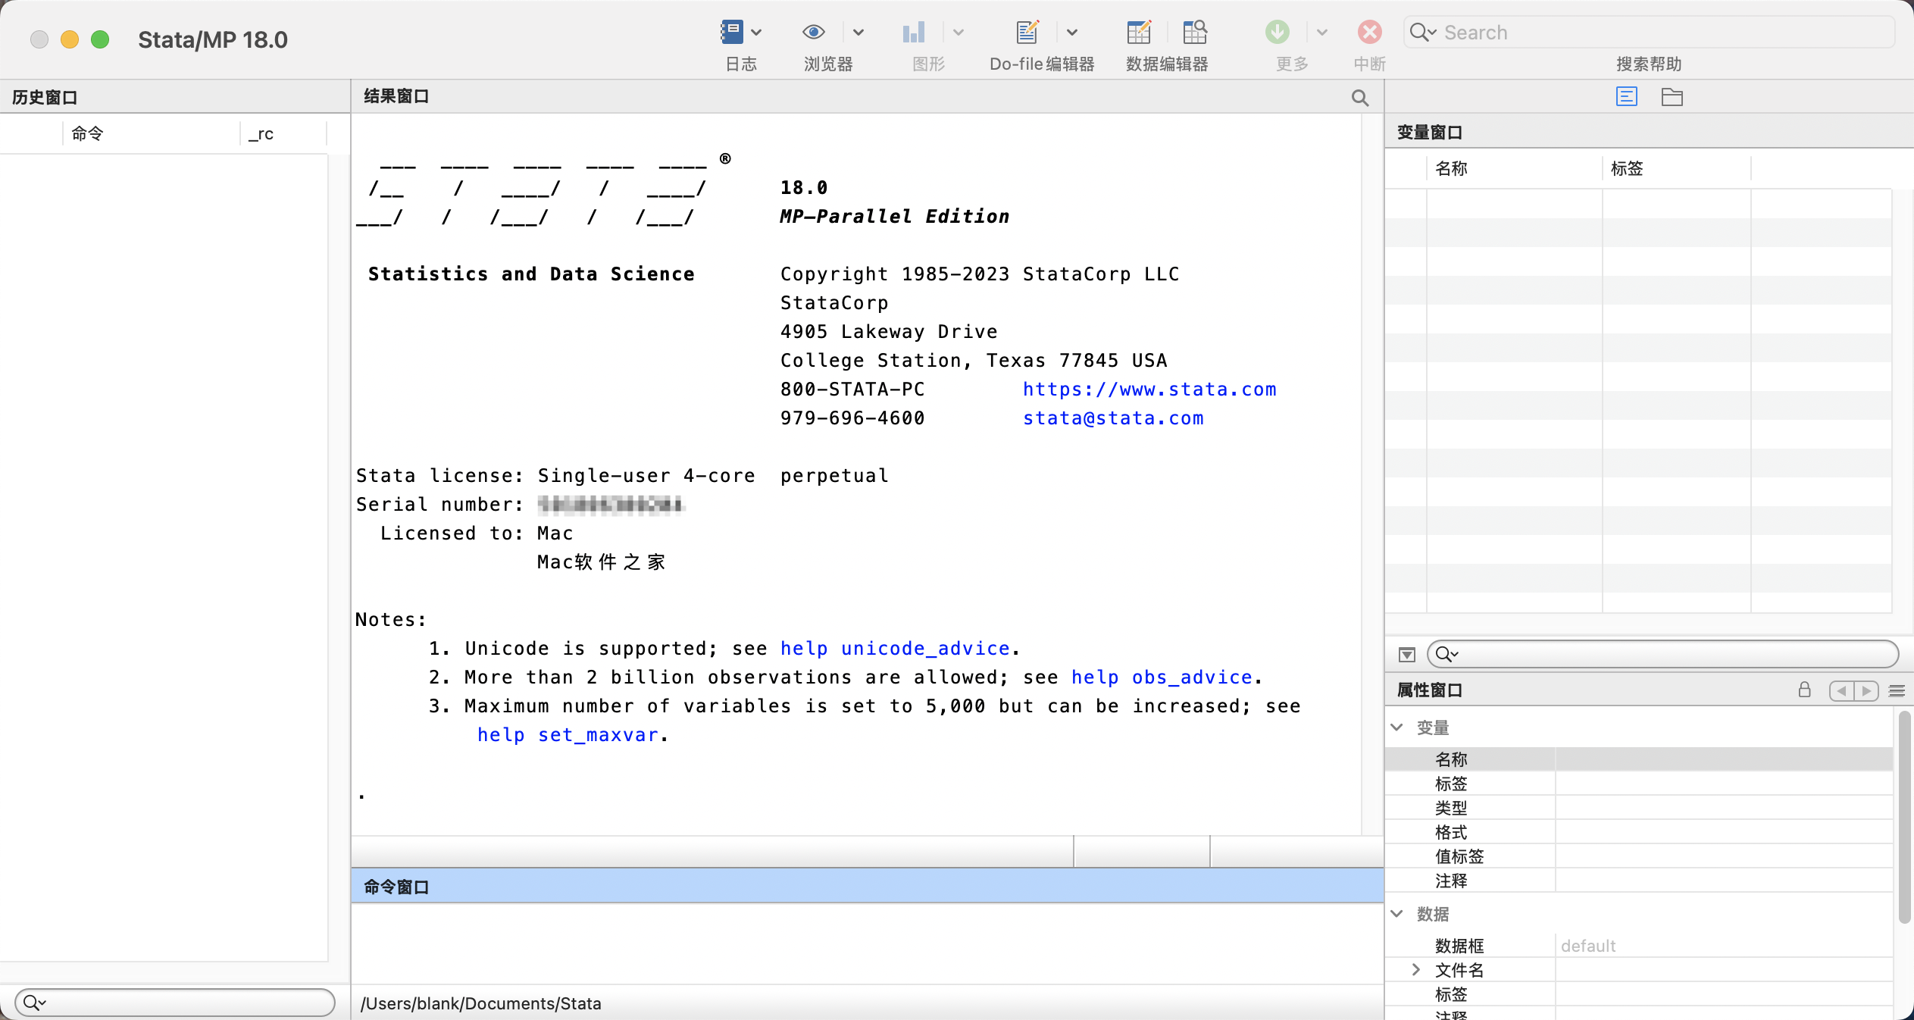Screen dimensions: 1914x1020
Task: Click the help unicode_advice link
Action: (894, 649)
